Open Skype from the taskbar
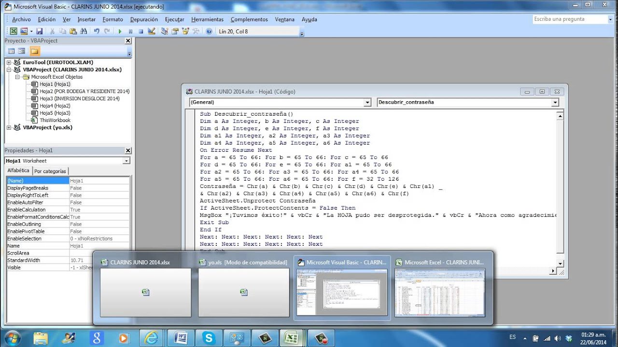The image size is (618, 347). [x=209, y=338]
